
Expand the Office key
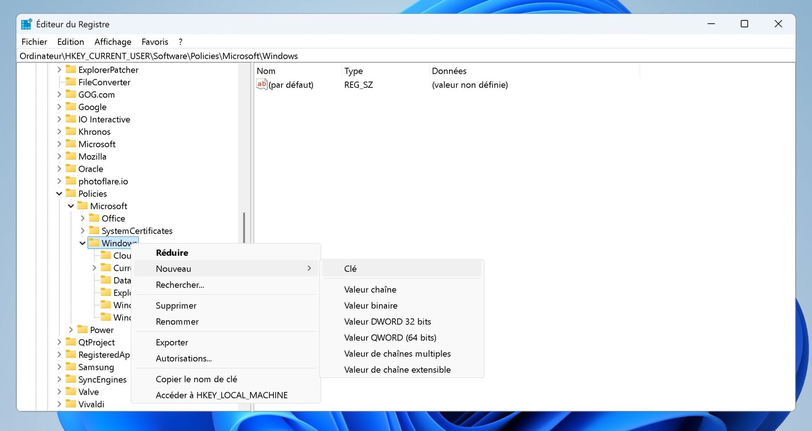pos(82,218)
